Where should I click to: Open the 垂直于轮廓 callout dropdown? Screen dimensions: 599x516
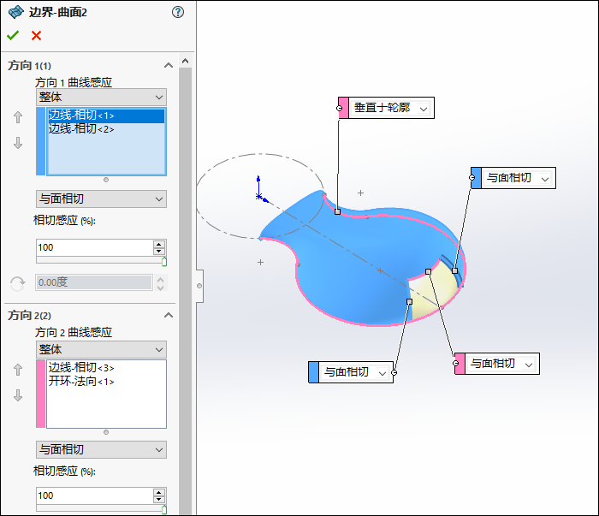pos(424,109)
